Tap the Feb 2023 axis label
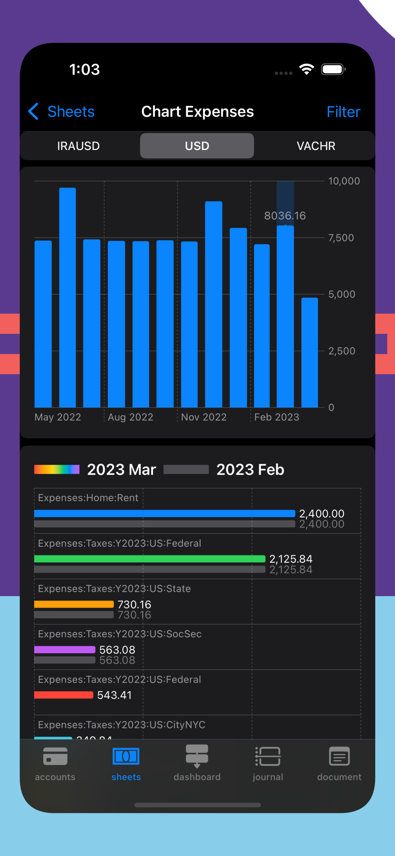Screen dimensions: 395x856 point(276,417)
